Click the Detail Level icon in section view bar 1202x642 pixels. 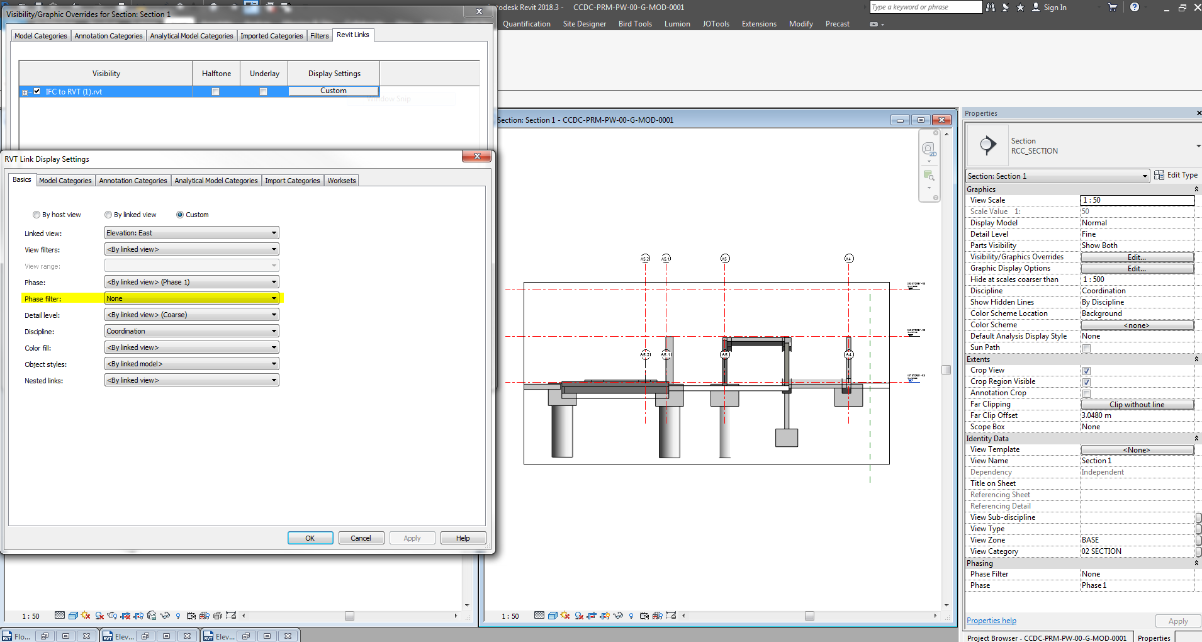click(539, 616)
